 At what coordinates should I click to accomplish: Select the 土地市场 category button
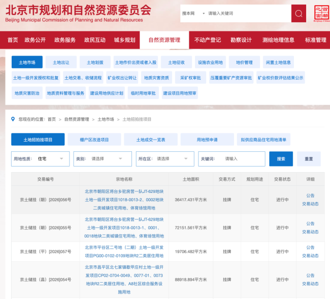(x=27, y=62)
